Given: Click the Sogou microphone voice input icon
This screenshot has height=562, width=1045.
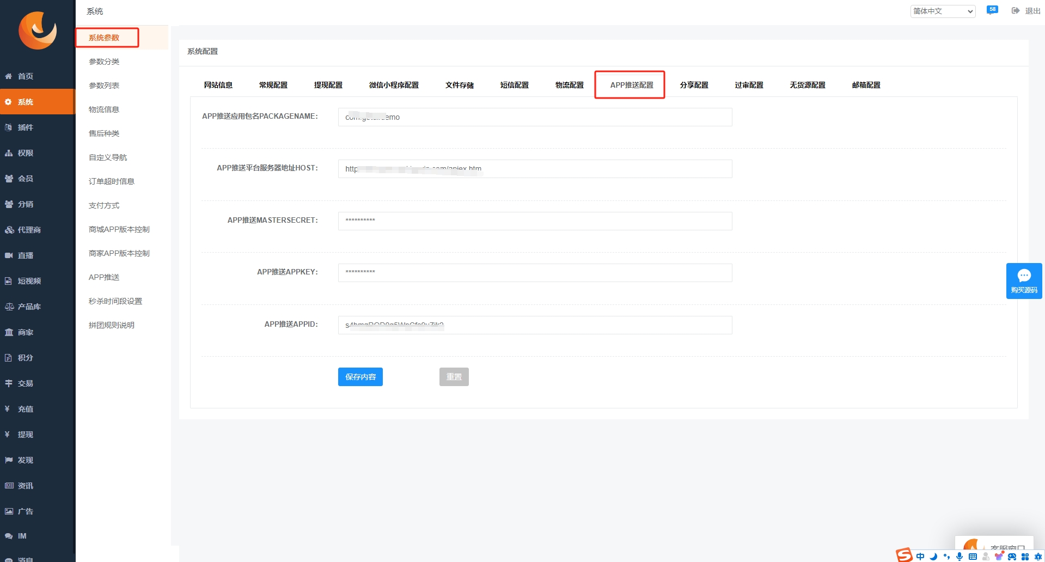Looking at the screenshot, I should click(960, 557).
